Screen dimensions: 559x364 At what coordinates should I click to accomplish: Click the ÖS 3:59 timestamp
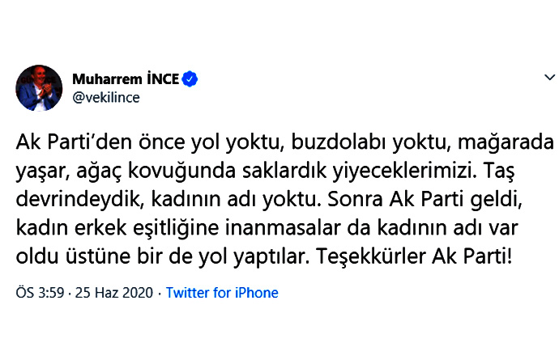pos(38,293)
